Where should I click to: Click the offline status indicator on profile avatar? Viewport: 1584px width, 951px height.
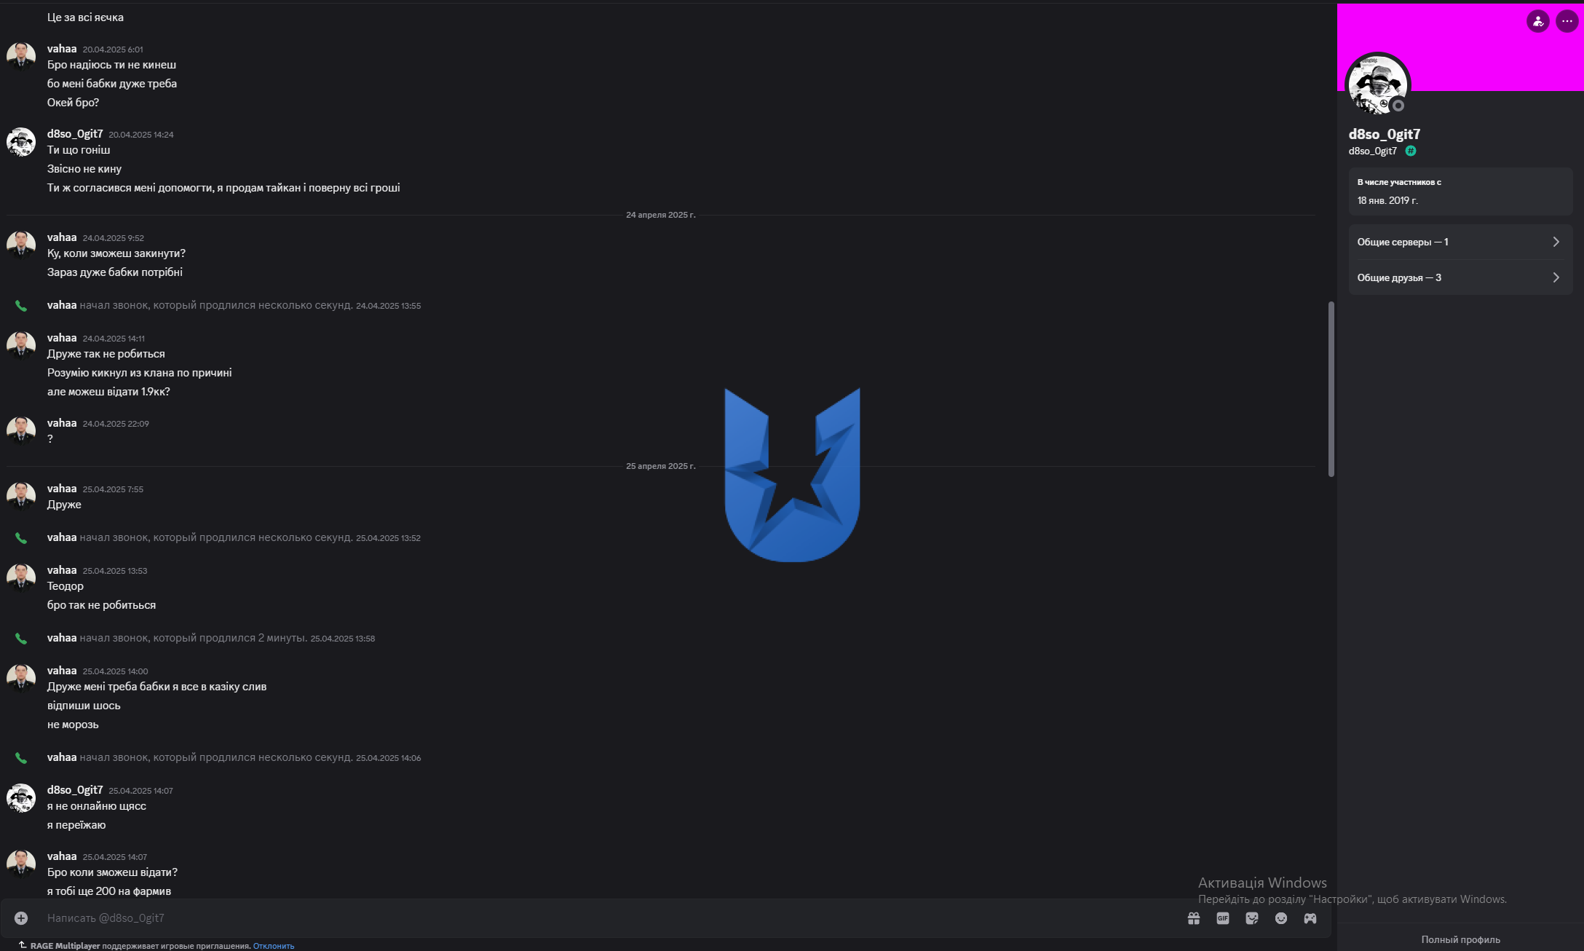pos(1398,106)
